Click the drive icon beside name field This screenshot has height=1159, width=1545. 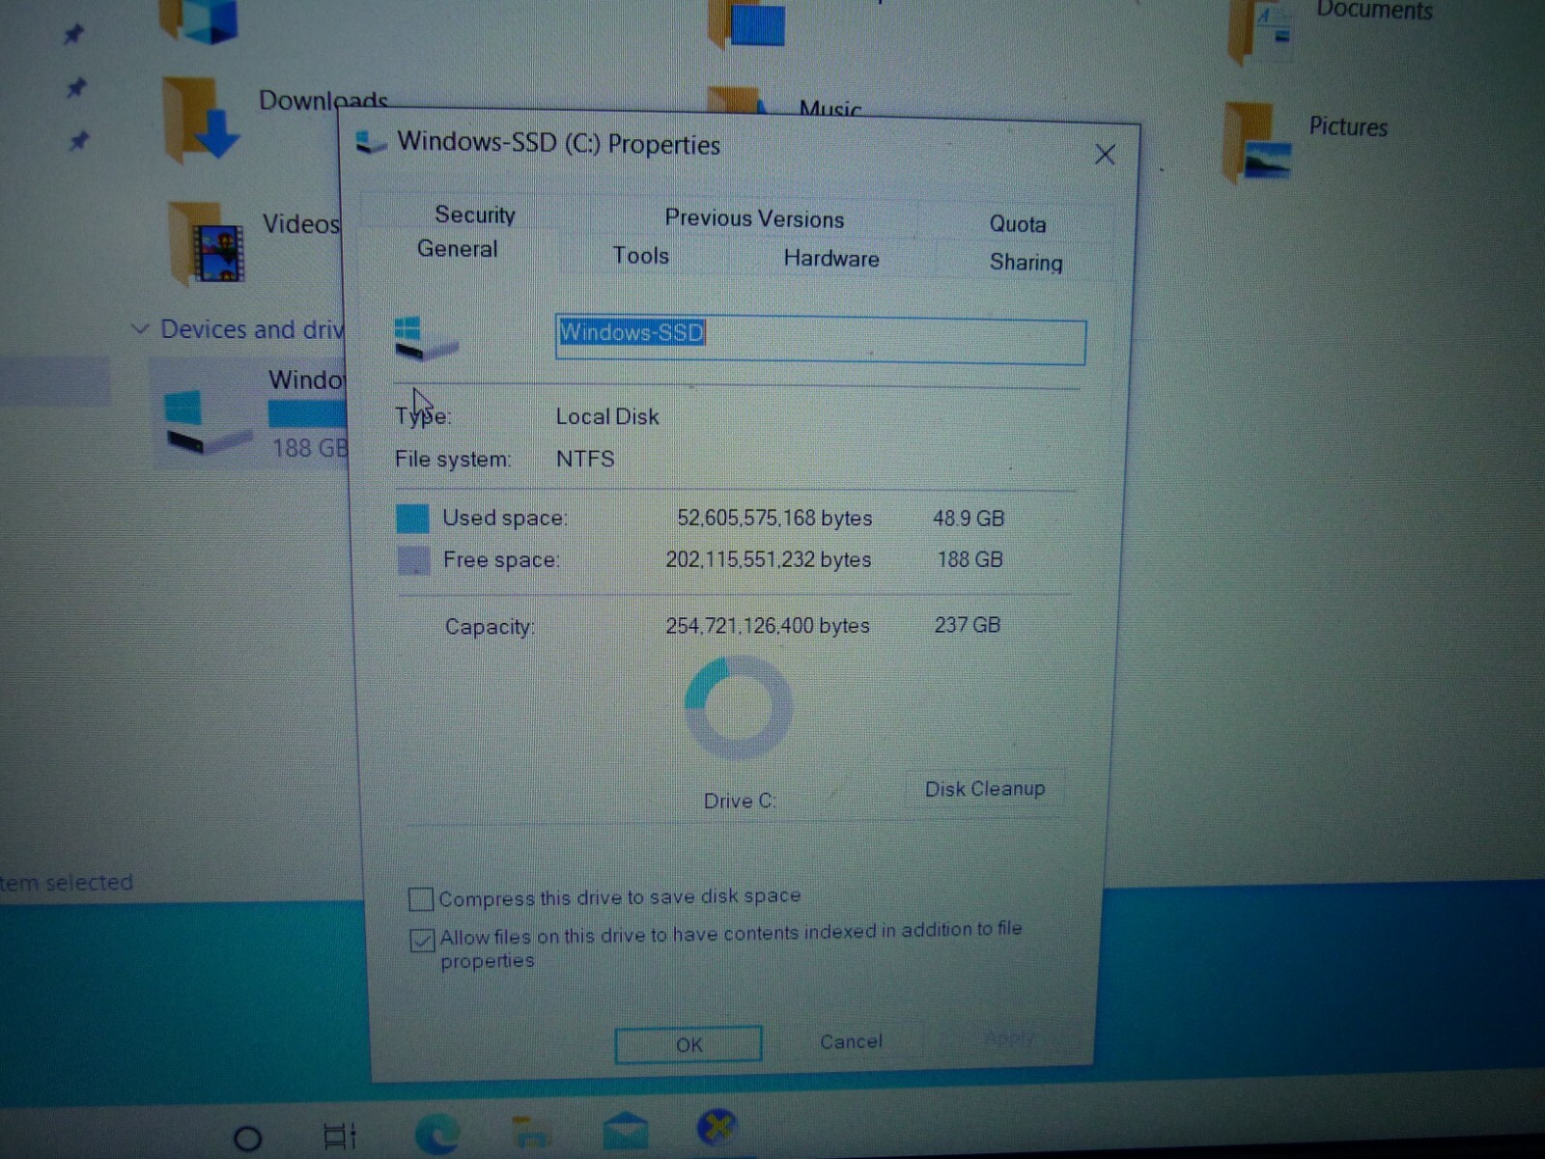click(x=425, y=339)
